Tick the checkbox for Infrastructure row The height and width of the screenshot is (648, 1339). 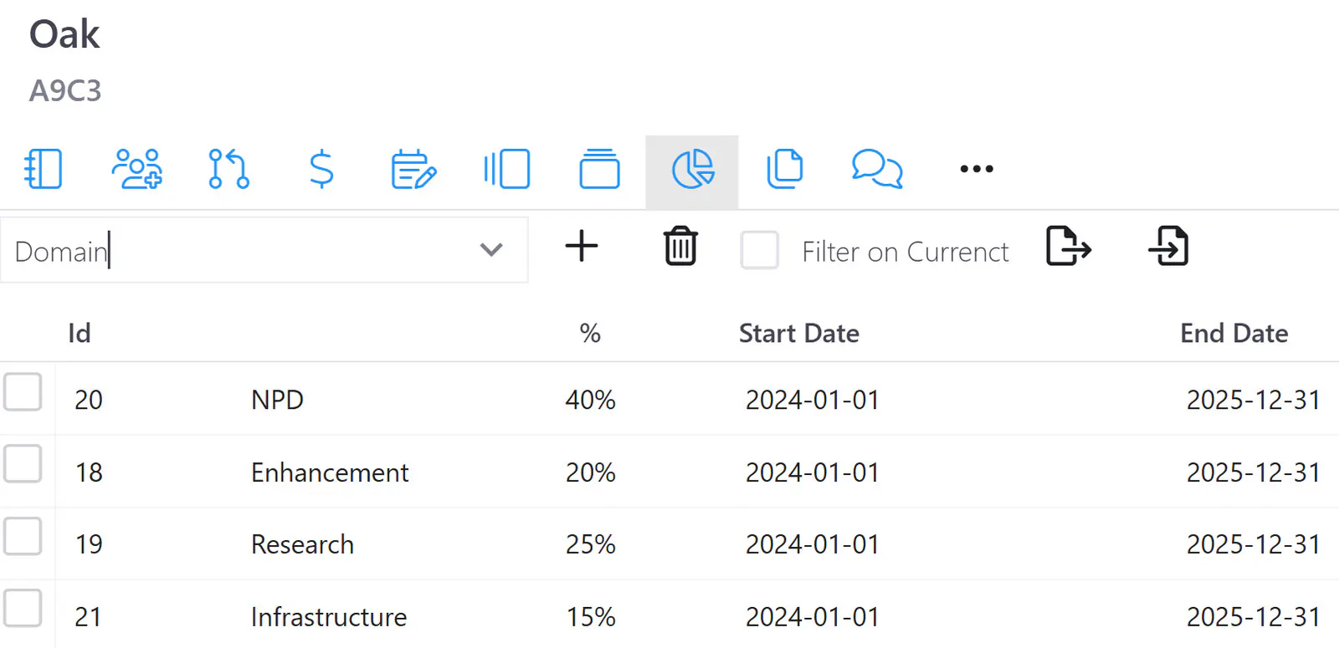(23, 608)
